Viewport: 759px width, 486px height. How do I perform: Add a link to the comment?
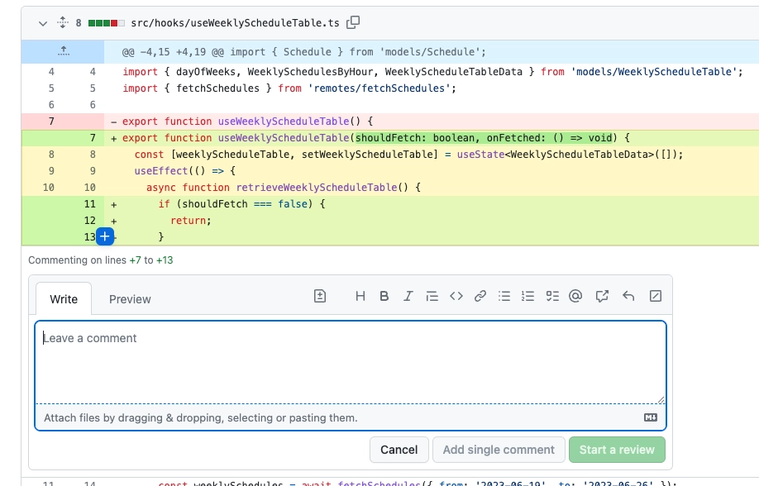(480, 297)
